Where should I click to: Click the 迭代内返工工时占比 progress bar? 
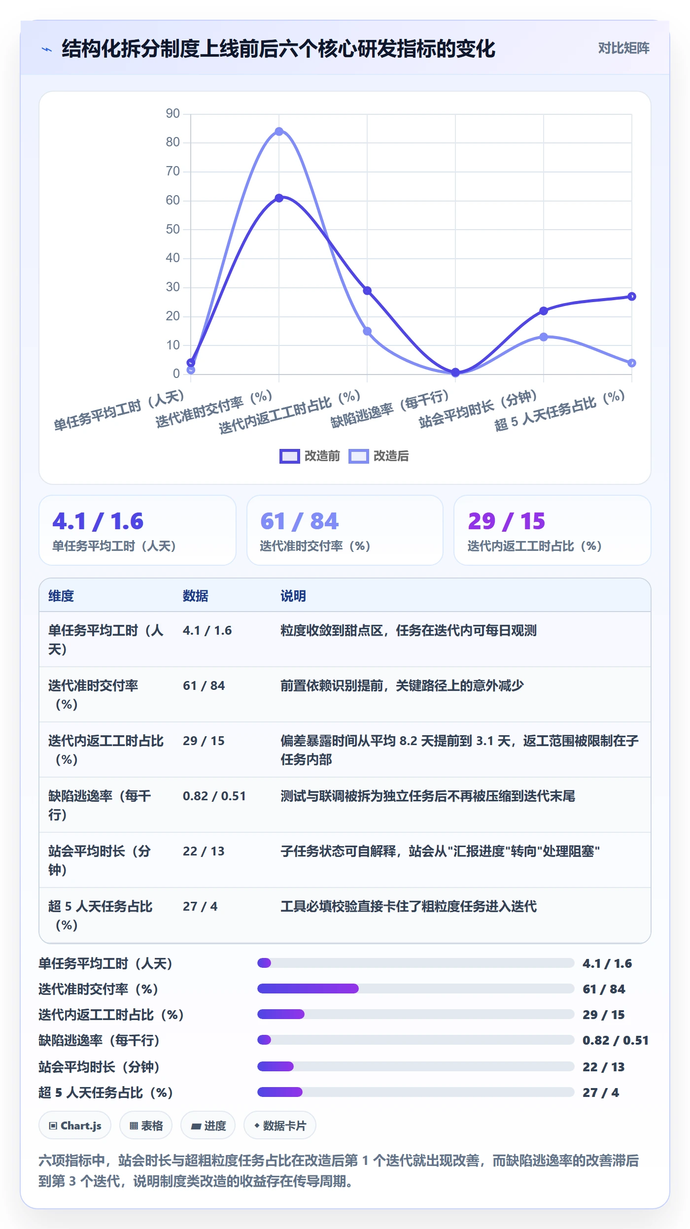pos(416,1014)
